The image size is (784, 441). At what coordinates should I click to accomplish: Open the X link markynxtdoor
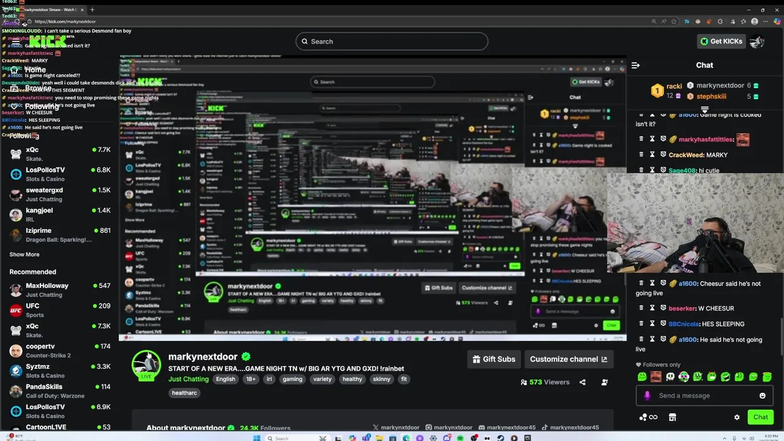(396, 428)
